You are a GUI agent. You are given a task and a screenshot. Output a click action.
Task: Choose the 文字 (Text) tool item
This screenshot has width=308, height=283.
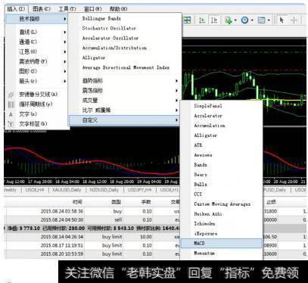[x=37, y=114]
